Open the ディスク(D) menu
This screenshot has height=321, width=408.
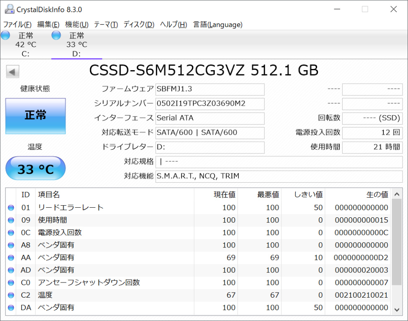[x=139, y=25]
